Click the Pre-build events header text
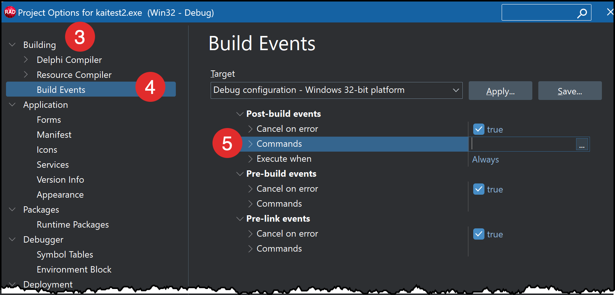The image size is (615, 295). 281,174
